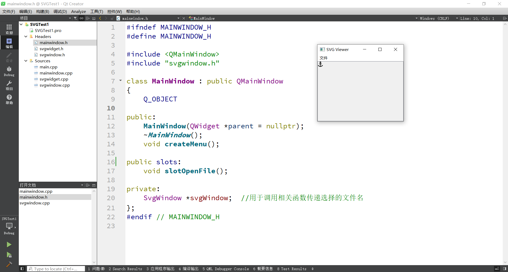The image size is (508, 272).
Task: Open the 4 编译输出 pane
Action: 188,269
